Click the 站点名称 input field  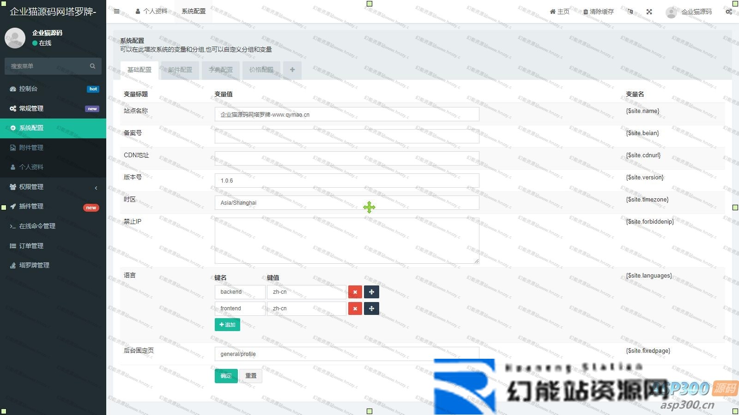pos(346,114)
